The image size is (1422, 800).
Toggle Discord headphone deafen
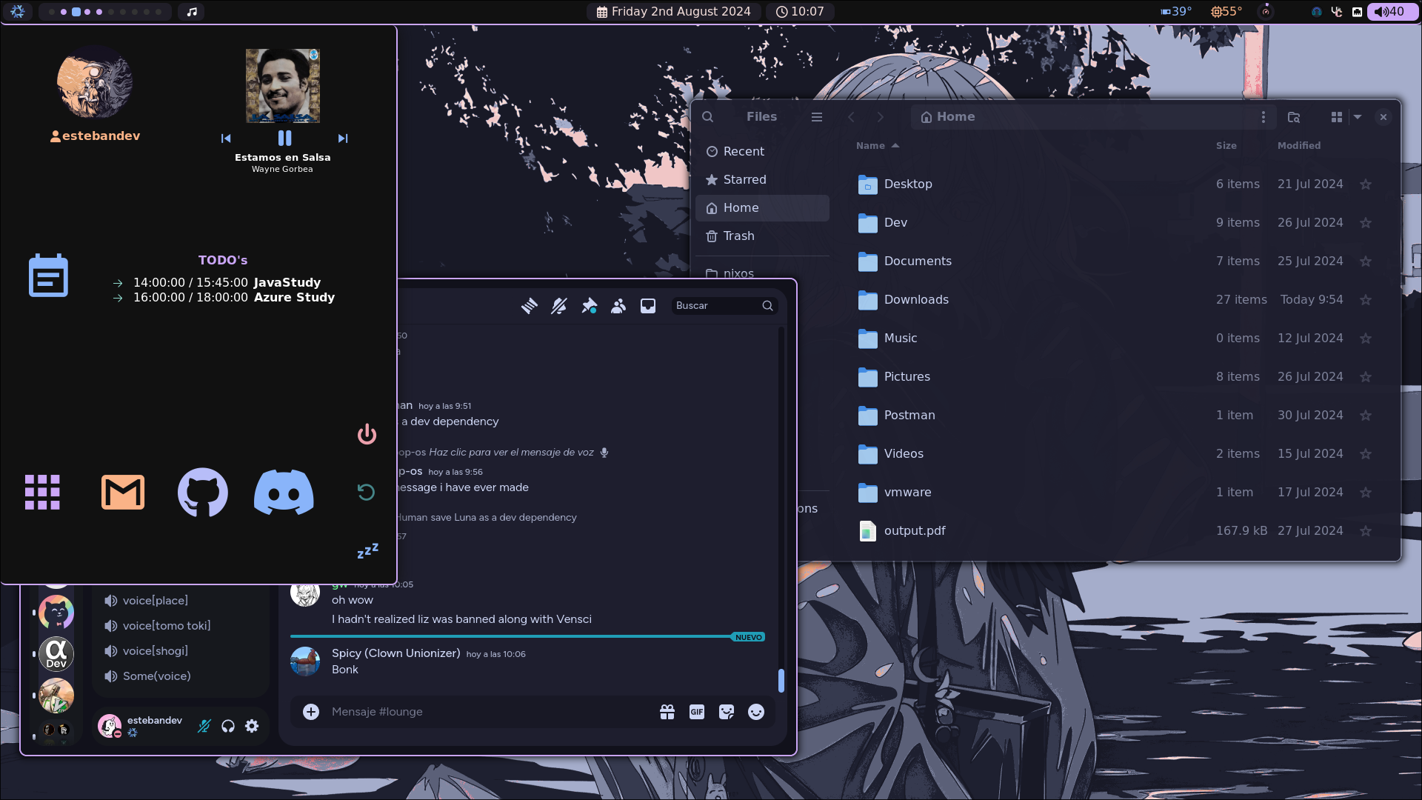[x=228, y=726]
